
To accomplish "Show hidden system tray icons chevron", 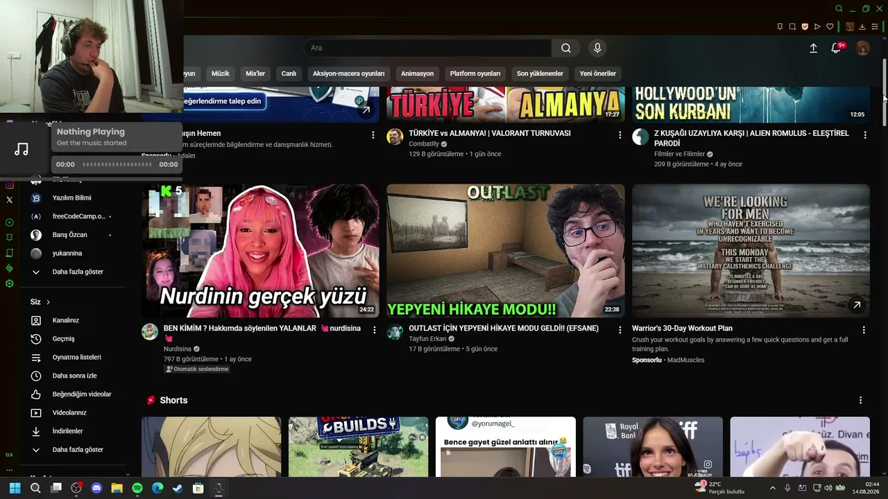I will click(773, 488).
